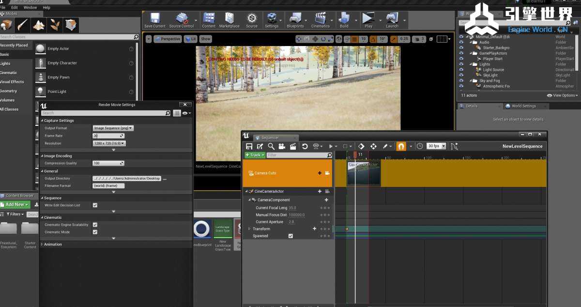Click the Compression Quality value field
Screen dimensions: 581x307
coord(107,163)
